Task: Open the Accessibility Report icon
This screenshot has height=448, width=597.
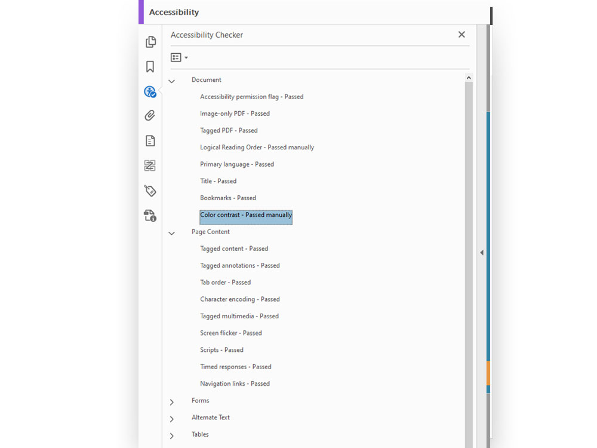Action: [x=150, y=216]
